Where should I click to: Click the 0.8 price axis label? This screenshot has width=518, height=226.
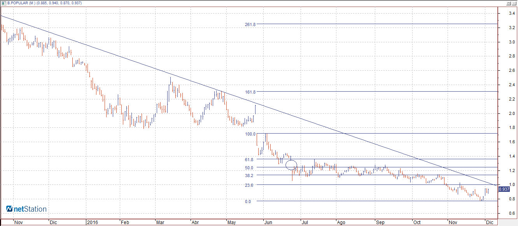click(x=513, y=199)
